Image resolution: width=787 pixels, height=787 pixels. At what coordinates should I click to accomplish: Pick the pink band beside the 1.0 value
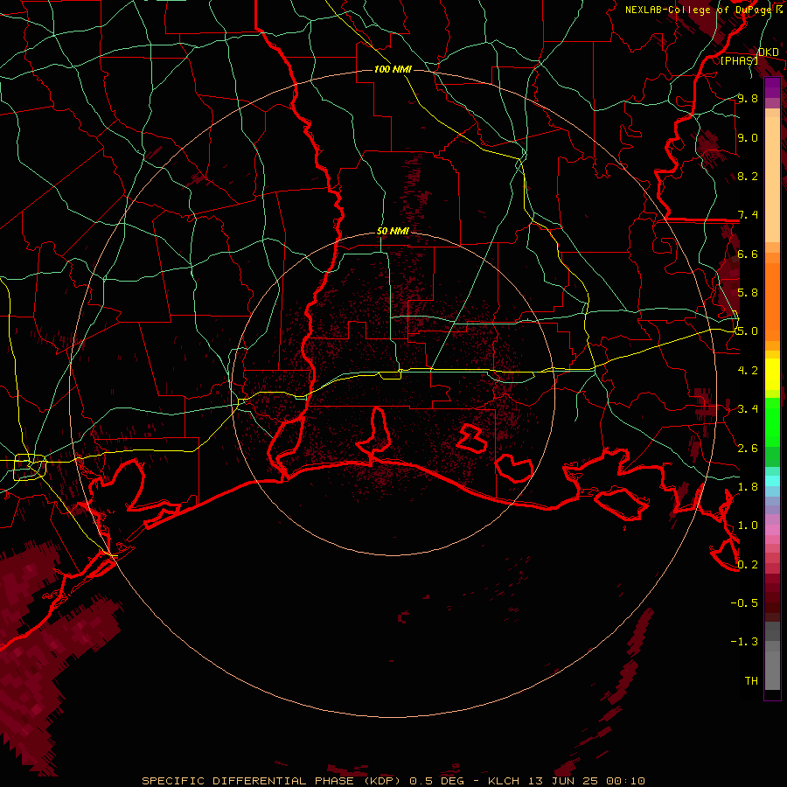tap(772, 529)
